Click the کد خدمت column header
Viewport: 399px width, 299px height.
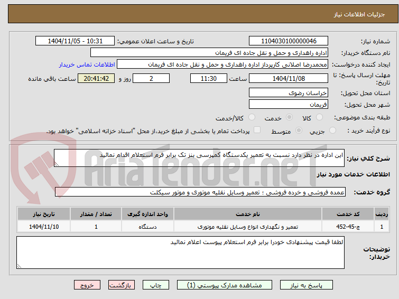[348, 214]
